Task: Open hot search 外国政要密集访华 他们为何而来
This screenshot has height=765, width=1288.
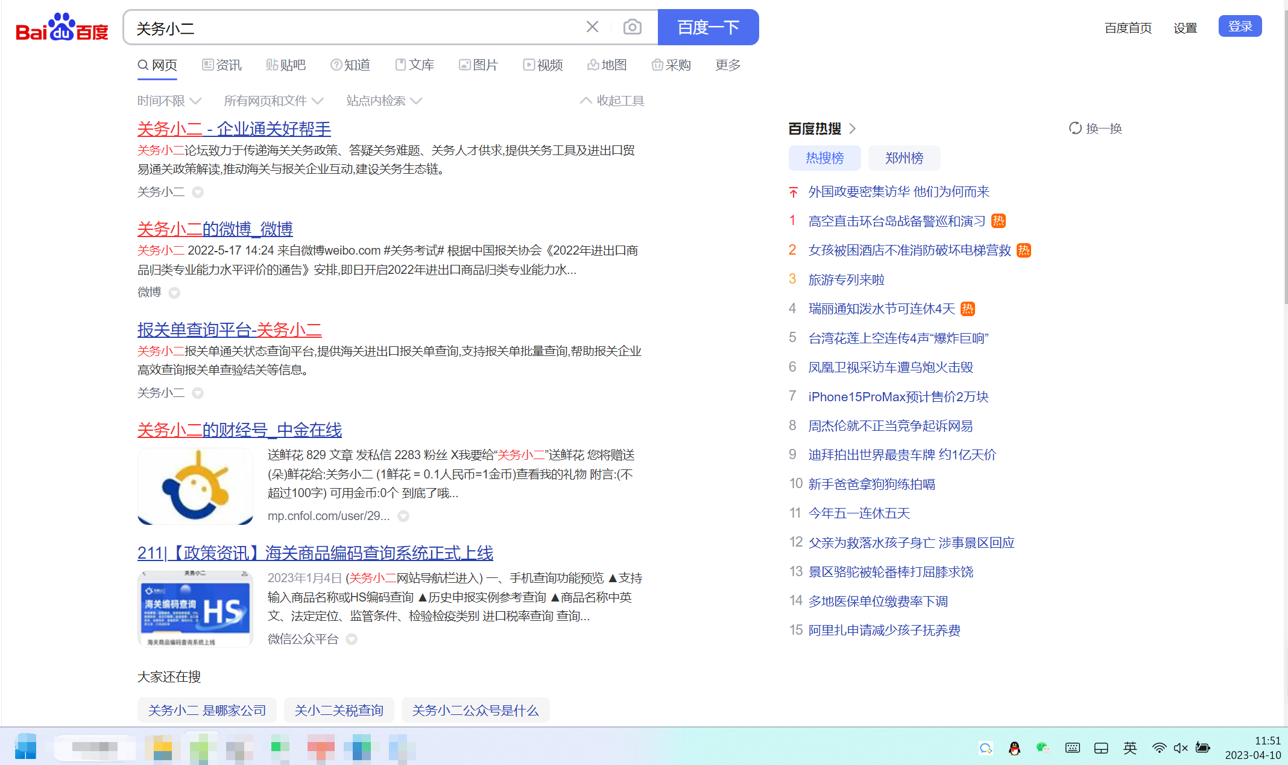Action: click(x=898, y=192)
